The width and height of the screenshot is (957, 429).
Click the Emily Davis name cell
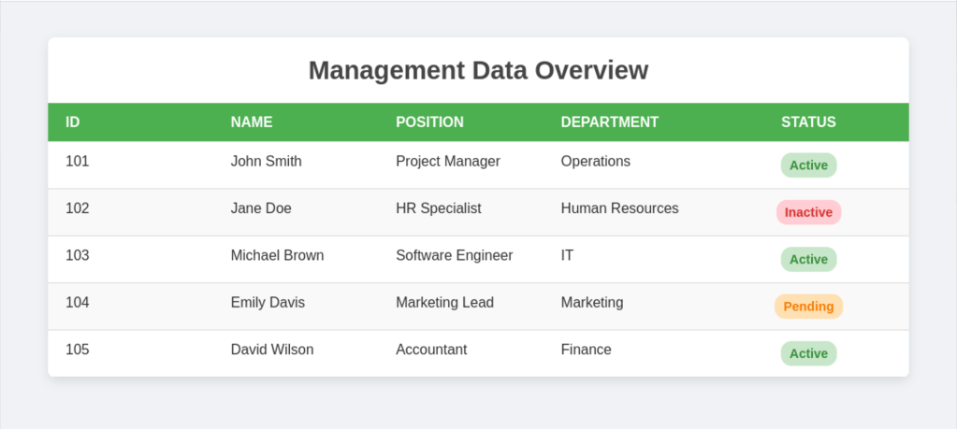[268, 303]
